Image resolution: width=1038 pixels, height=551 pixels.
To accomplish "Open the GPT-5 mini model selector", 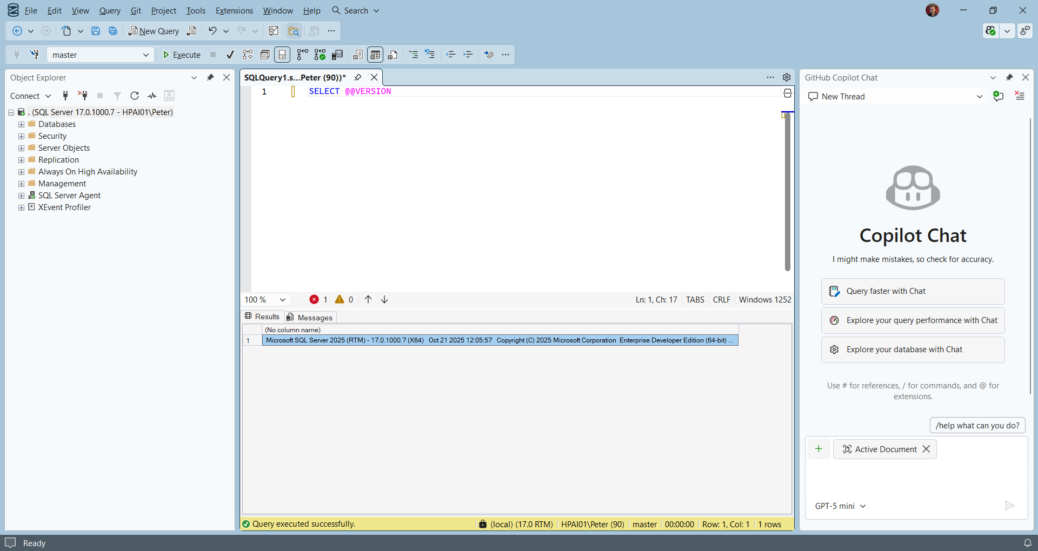I will 840,506.
